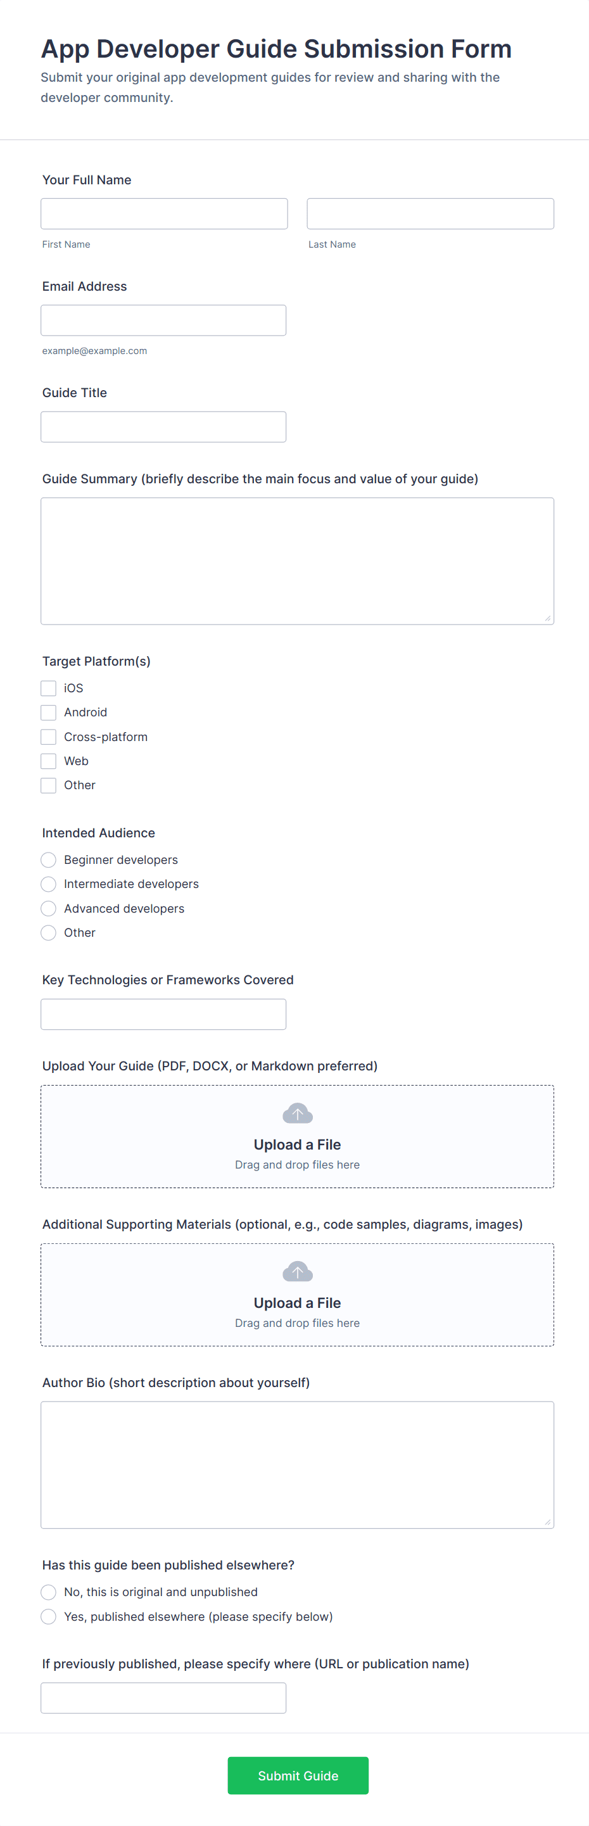The width and height of the screenshot is (589, 1826).
Task: Select 'Yes, published elsewhere' option
Action: point(48,1616)
